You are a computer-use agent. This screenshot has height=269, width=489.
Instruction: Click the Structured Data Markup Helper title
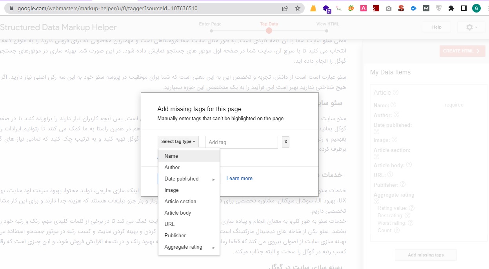click(x=58, y=27)
